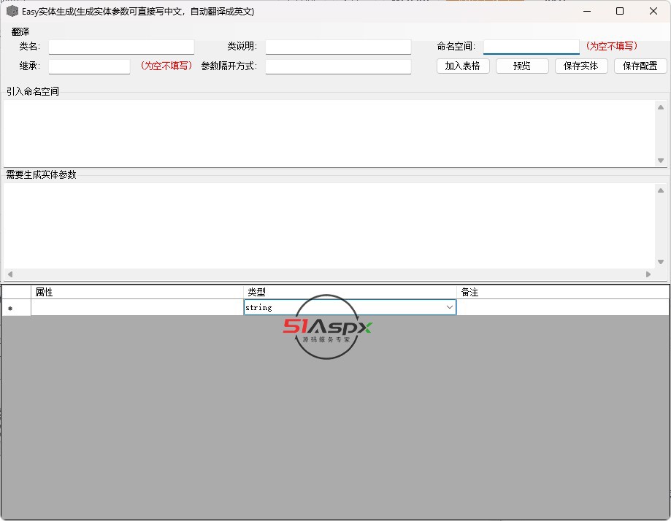Click inside the 需要生成实体参数 text area
Screen dimensions: 671x521
click(329, 226)
